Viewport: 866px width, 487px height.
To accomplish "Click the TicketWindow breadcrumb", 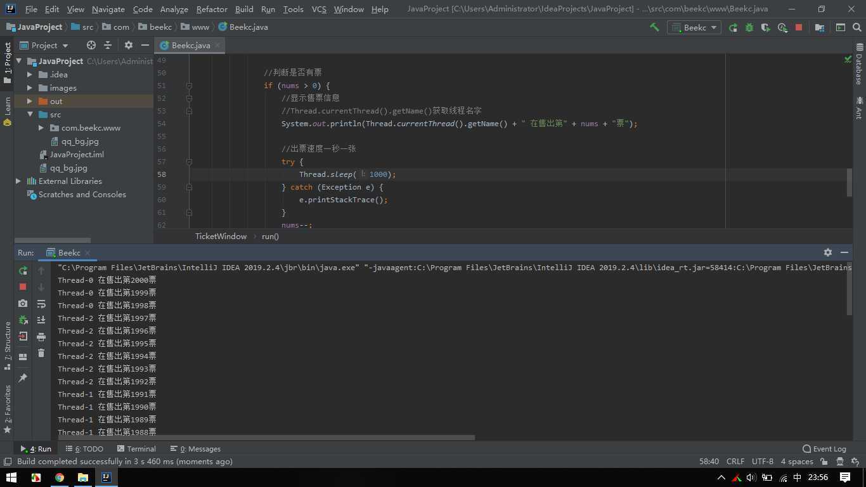I will pyautogui.click(x=221, y=236).
